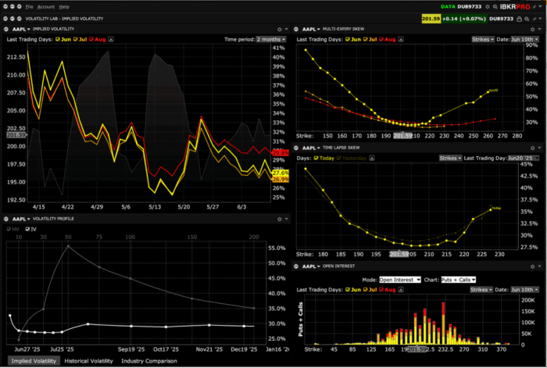This screenshot has height=368, width=547.
Task: Open Strikes dropdown in Multi-Expiry Skew panel
Action: (x=483, y=39)
